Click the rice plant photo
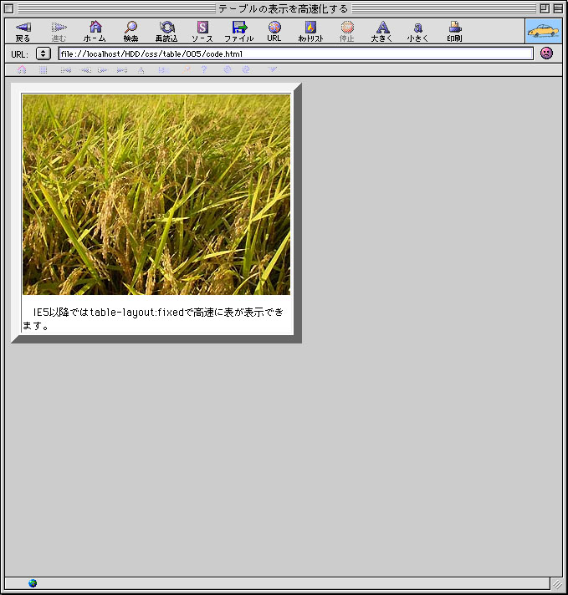 tap(156, 194)
